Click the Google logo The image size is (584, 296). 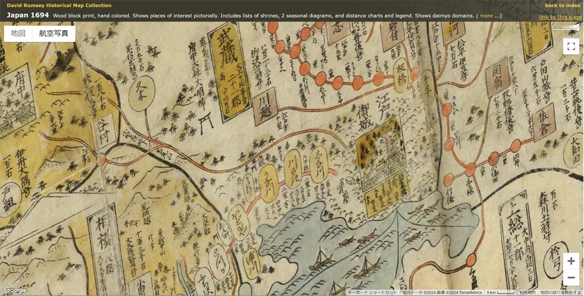click(x=15, y=290)
